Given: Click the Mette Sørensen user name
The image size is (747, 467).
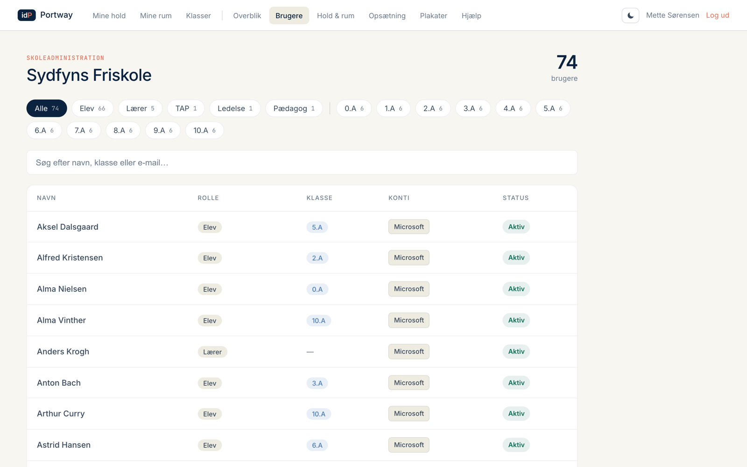Looking at the screenshot, I should [x=672, y=15].
